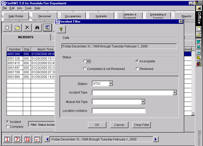Select the 1-day calendar view icon
The height and width of the screenshot is (146, 203).
(x=8, y=139)
